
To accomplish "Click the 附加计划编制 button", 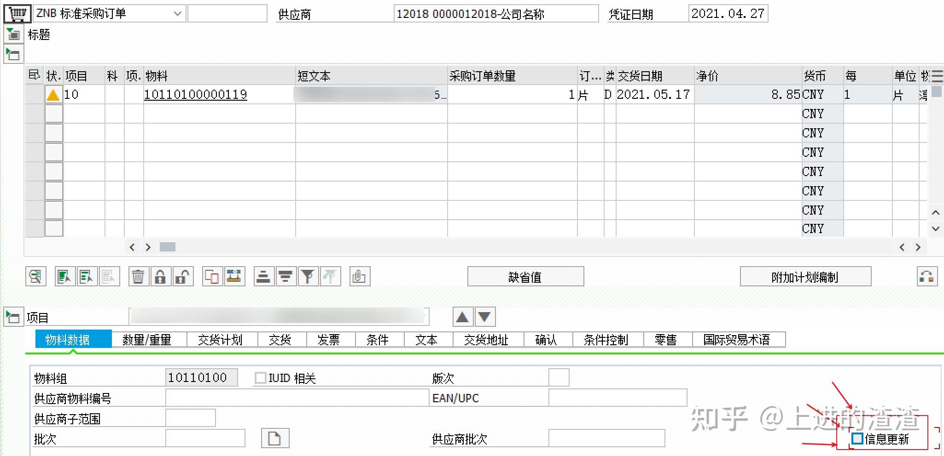I will pos(805,276).
